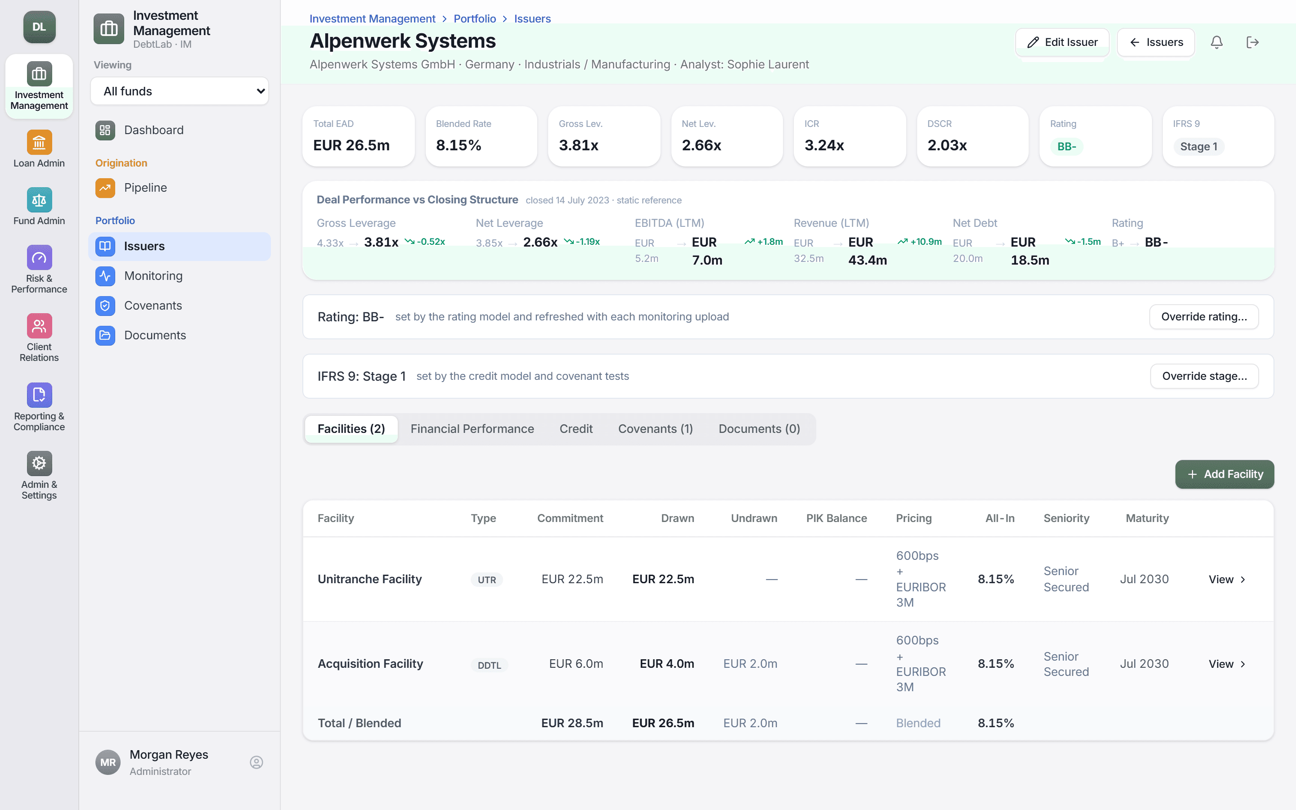Click the MR user avatar
Image resolution: width=1296 pixels, height=810 pixels.
(x=108, y=762)
